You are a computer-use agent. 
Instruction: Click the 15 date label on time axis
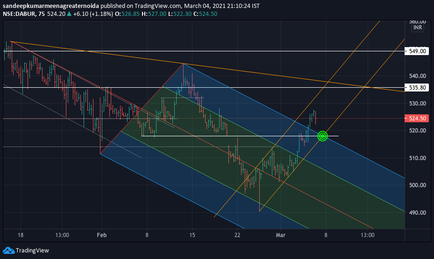192,235
